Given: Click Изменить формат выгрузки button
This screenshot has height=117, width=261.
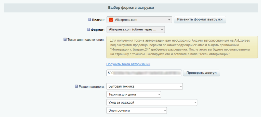Looking at the screenshot, I should tap(200, 20).
